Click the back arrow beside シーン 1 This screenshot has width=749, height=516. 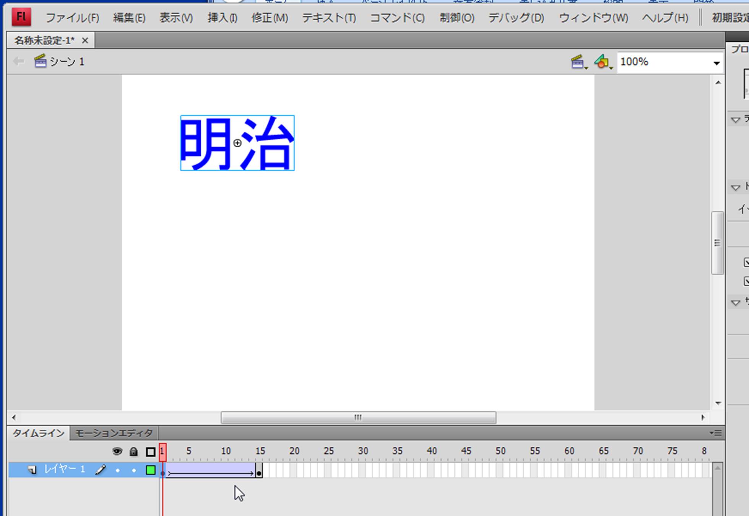(18, 61)
